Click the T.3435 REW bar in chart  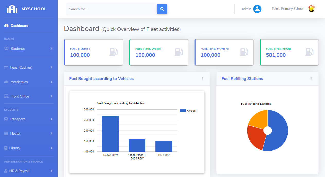pyautogui.click(x=110, y=134)
